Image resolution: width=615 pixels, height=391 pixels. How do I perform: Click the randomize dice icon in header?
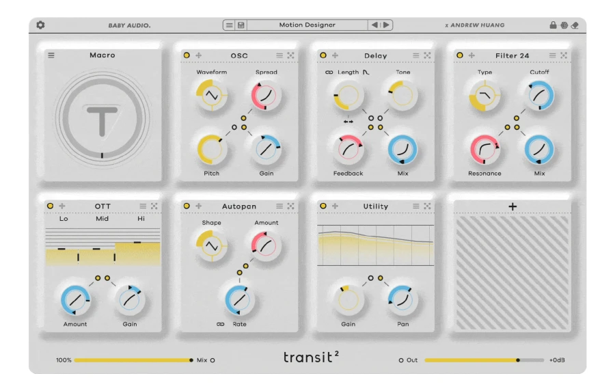(x=564, y=25)
